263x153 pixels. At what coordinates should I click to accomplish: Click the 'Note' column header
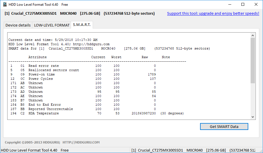pyautogui.click(x=166, y=57)
